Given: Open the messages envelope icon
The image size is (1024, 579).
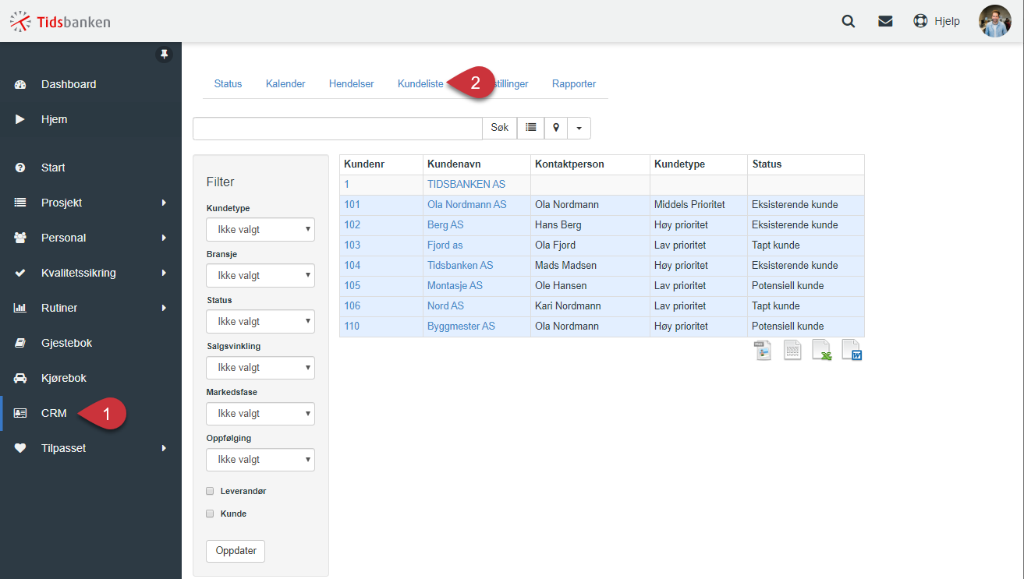Looking at the screenshot, I should point(885,22).
